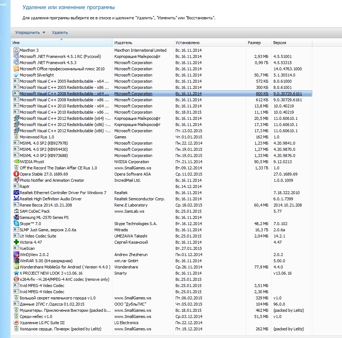Click the Maxthon 3 icon
The height and width of the screenshot is (338, 342).
point(16,50)
